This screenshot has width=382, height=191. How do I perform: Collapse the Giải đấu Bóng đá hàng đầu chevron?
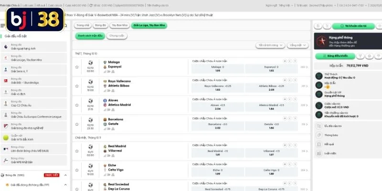click(65, 185)
